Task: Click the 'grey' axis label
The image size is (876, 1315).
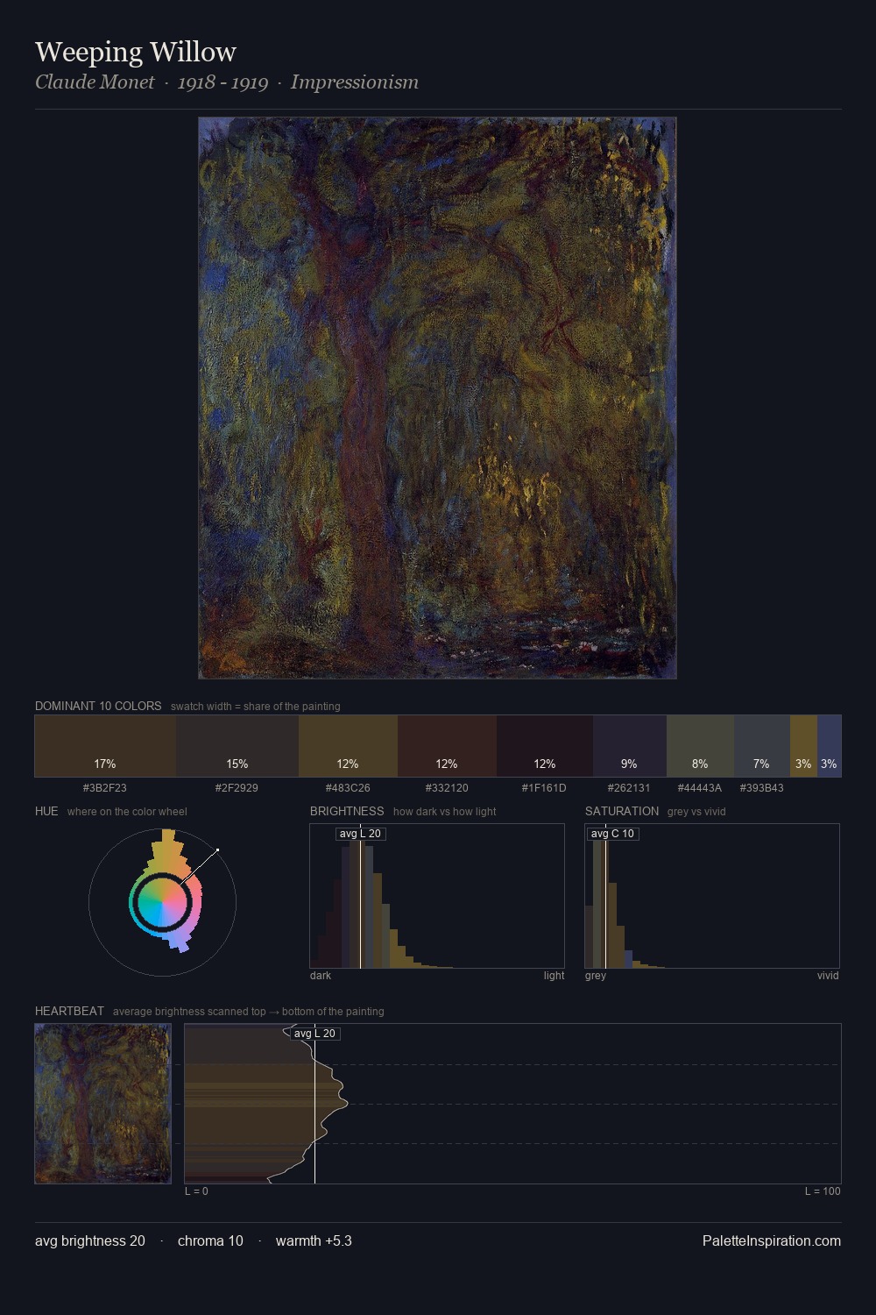Action: pyautogui.click(x=596, y=976)
